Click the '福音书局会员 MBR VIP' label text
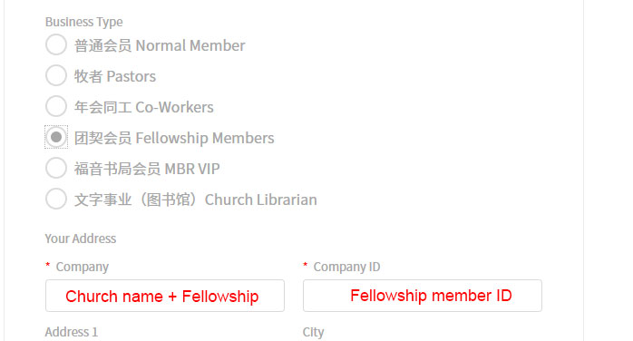The width and height of the screenshot is (633, 341). coord(147,169)
